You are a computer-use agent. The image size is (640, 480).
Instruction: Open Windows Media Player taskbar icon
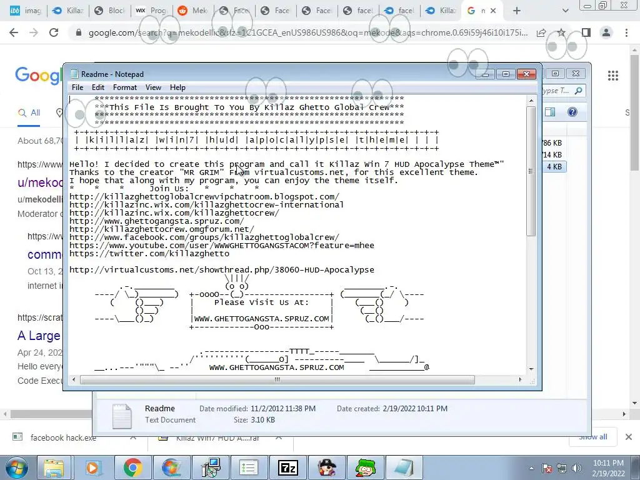point(92,467)
